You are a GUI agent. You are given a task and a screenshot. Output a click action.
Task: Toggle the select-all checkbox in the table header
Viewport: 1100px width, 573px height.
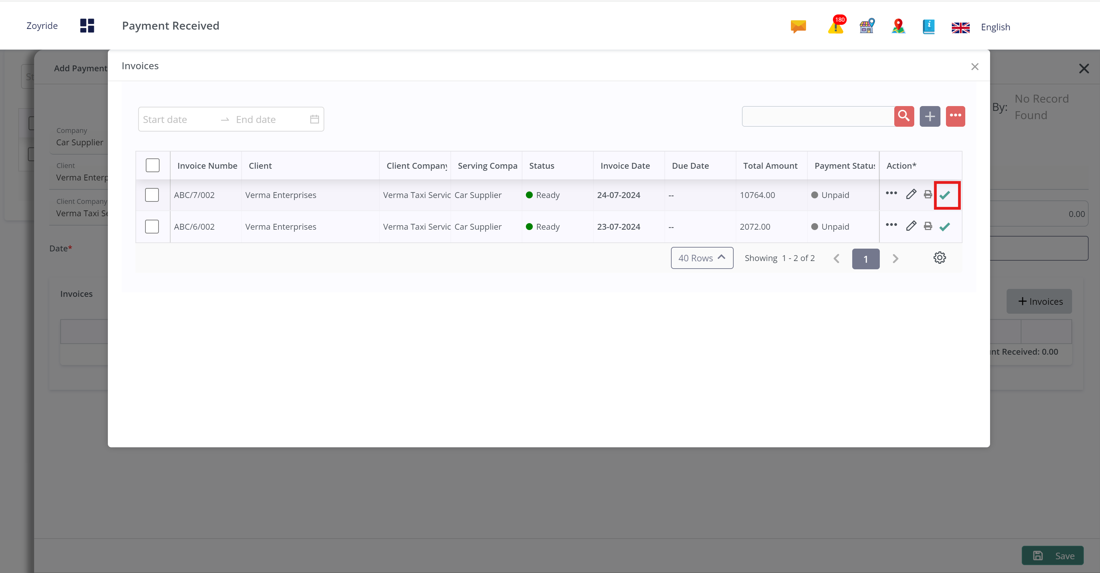[x=152, y=166]
